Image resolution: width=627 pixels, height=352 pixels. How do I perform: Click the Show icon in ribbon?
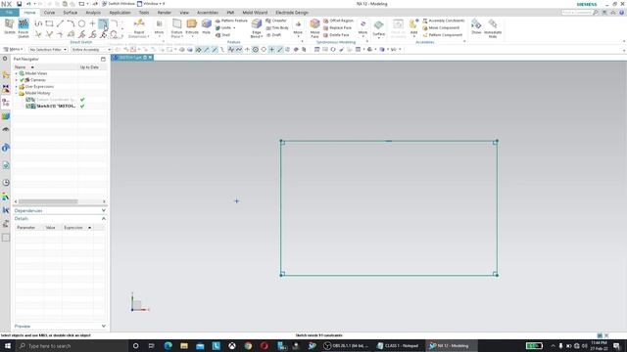click(476, 23)
